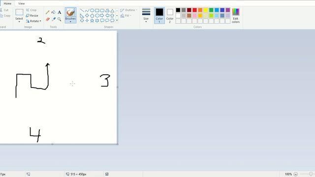Image resolution: width=315 pixels, height=177 pixels.
Task: Choose the Triangle shape
Action: [112, 10]
